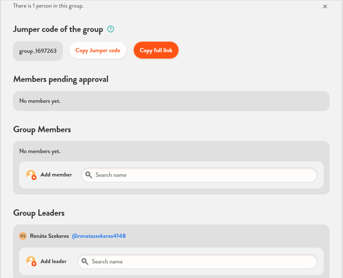Screen dimensions: 343x278
Task: Click the Group Members heading
Action: (x=42, y=130)
